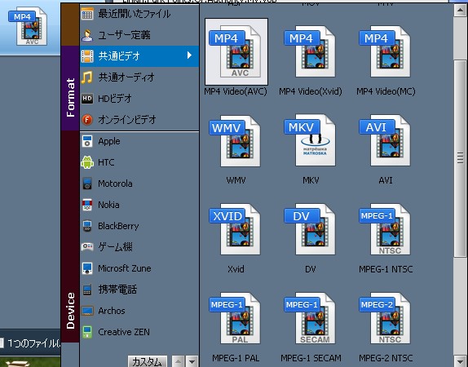
Task: Open the 最近開いたファイル menu entry
Action: point(139,14)
